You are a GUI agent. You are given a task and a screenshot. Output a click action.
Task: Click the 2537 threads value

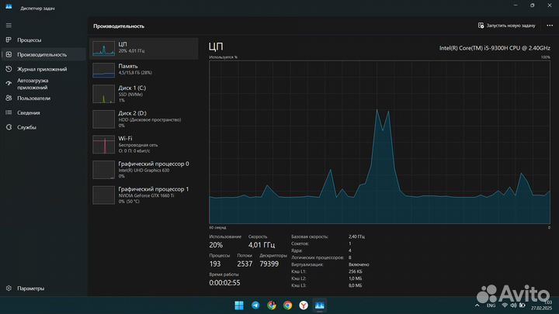tap(245, 264)
